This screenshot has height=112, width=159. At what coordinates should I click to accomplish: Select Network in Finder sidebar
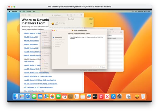click(46, 56)
